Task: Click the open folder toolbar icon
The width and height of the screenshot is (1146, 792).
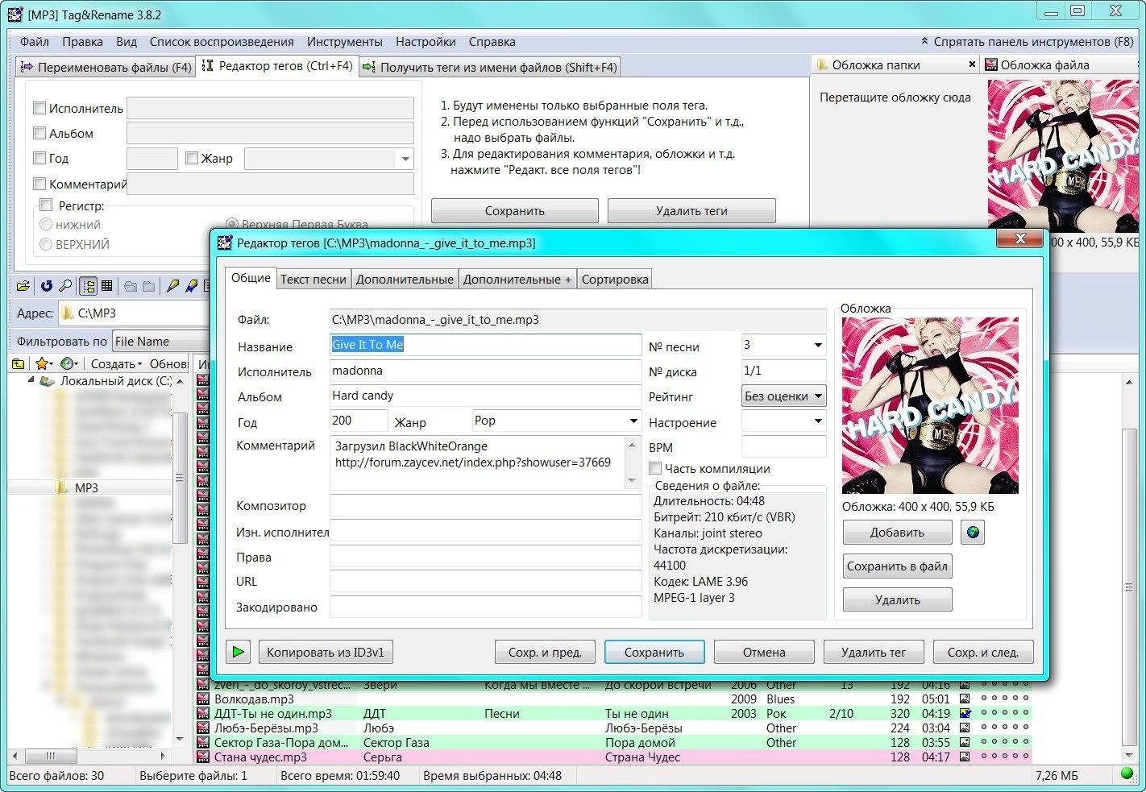Action: coord(23,286)
